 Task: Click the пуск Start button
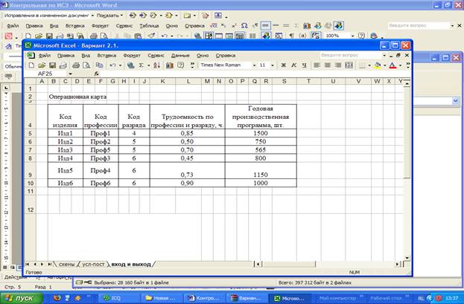pyautogui.click(x=22, y=297)
